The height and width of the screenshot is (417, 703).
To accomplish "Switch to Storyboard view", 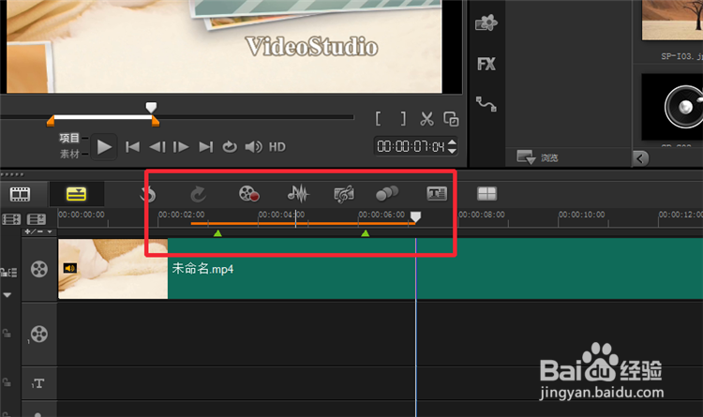I will [21, 194].
